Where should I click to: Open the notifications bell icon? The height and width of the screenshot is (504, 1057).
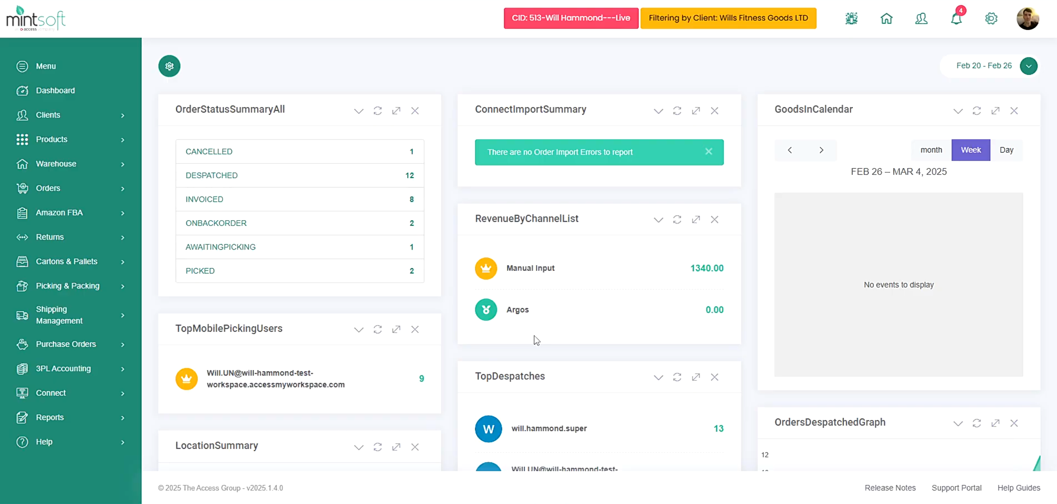[x=956, y=19]
